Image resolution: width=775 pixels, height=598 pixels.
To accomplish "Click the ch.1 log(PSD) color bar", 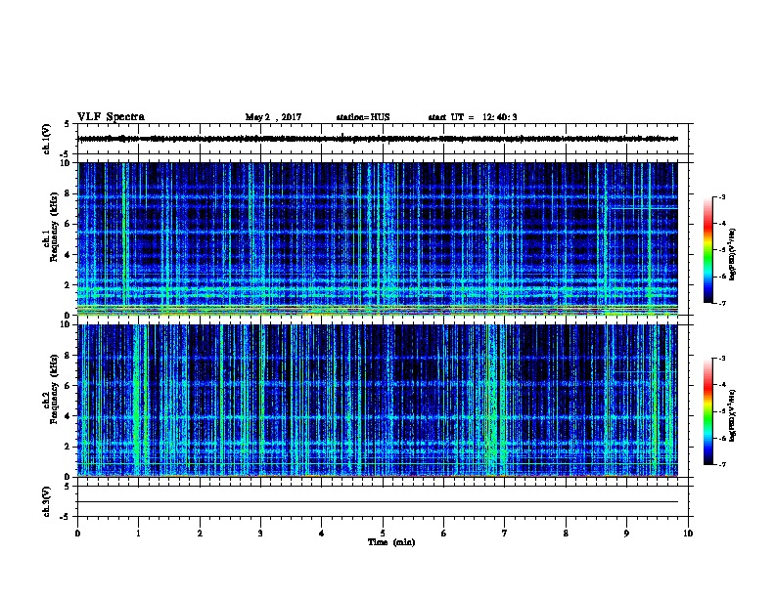I will [x=708, y=250].
